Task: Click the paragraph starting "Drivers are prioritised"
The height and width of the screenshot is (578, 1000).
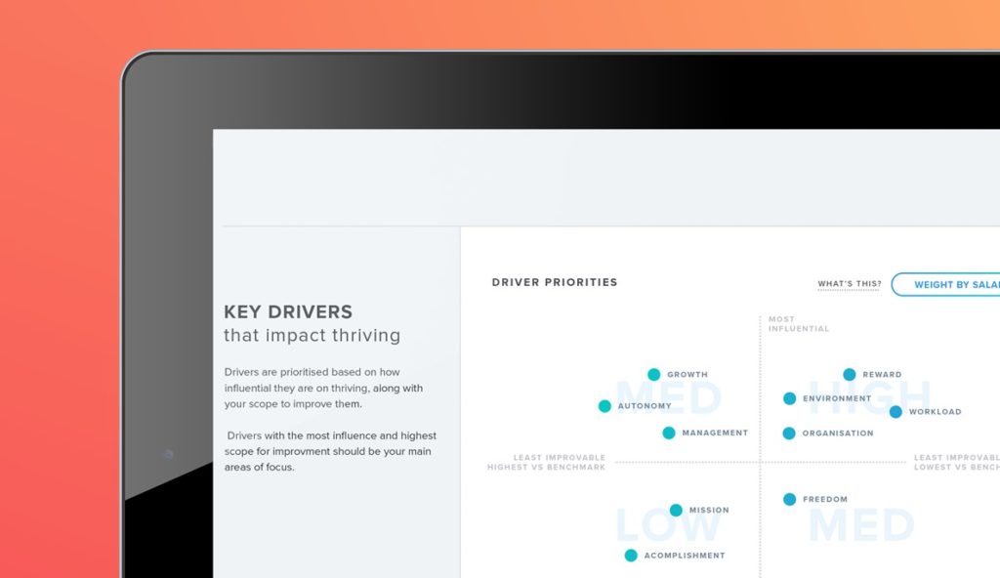Action: click(323, 388)
